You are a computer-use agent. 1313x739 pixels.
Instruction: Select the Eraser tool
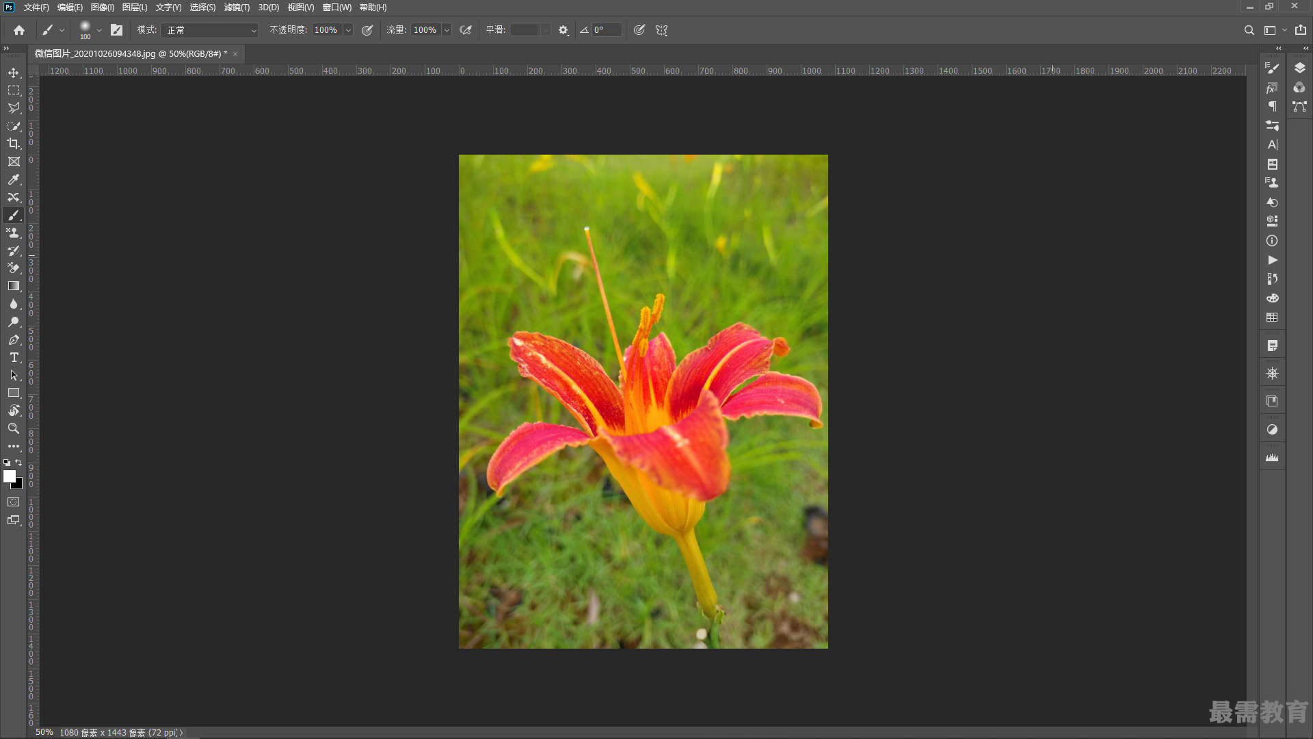14,268
